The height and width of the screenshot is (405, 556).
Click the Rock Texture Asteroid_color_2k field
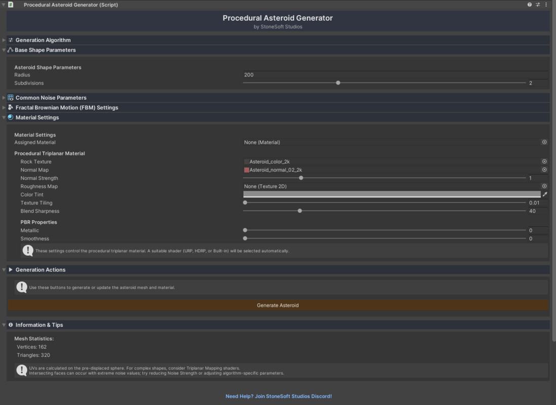[392, 161]
